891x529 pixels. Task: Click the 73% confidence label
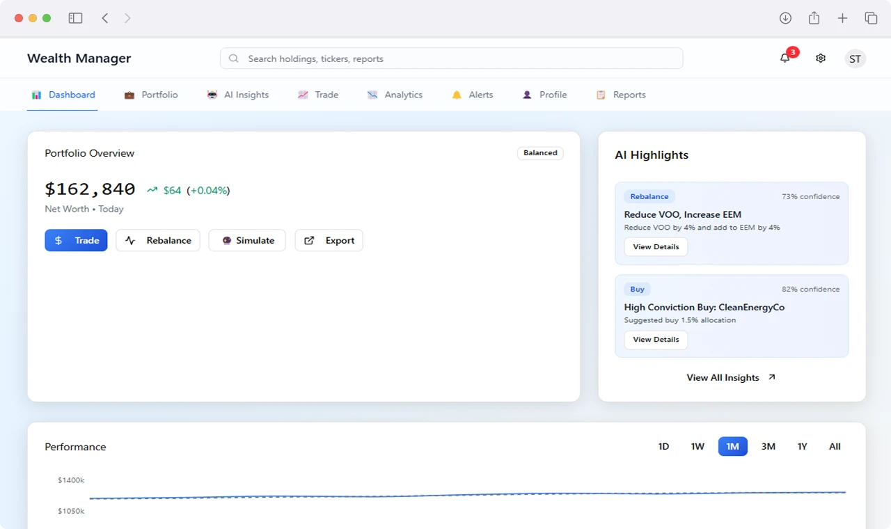point(811,196)
